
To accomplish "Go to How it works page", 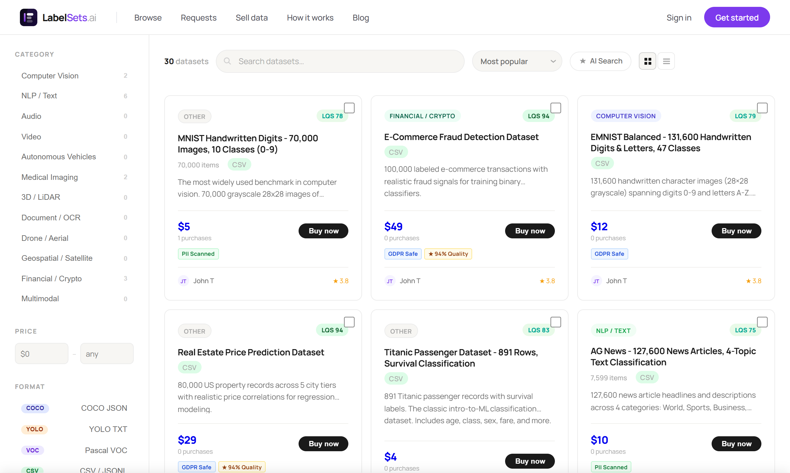I will click(310, 18).
